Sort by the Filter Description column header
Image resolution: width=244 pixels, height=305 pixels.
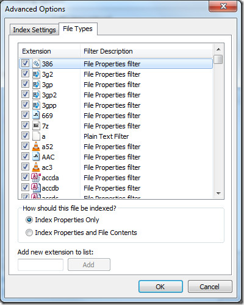click(146, 51)
